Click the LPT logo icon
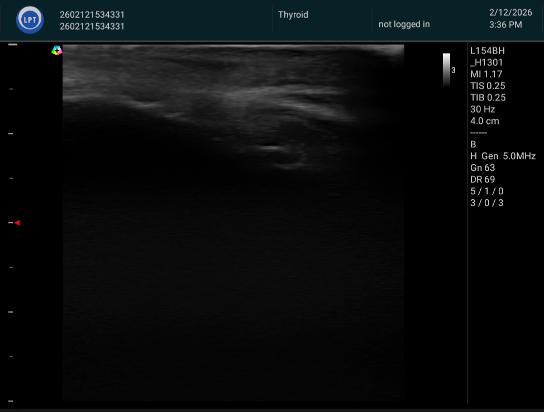 [30, 20]
